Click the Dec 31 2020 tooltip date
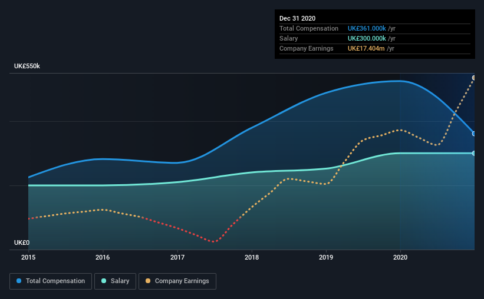Viewport: 484px width, 299px height. (x=297, y=18)
